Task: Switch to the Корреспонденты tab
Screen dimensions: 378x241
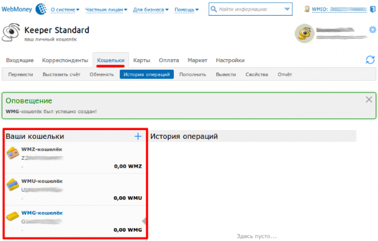Action: (x=65, y=60)
